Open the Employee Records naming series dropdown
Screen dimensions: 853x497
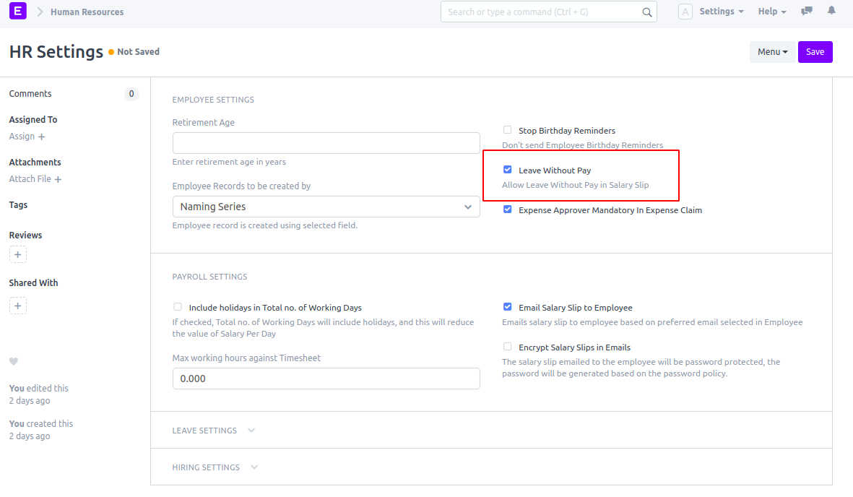click(x=326, y=207)
